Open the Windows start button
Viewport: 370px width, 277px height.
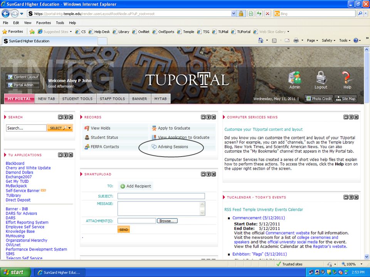point(15,272)
